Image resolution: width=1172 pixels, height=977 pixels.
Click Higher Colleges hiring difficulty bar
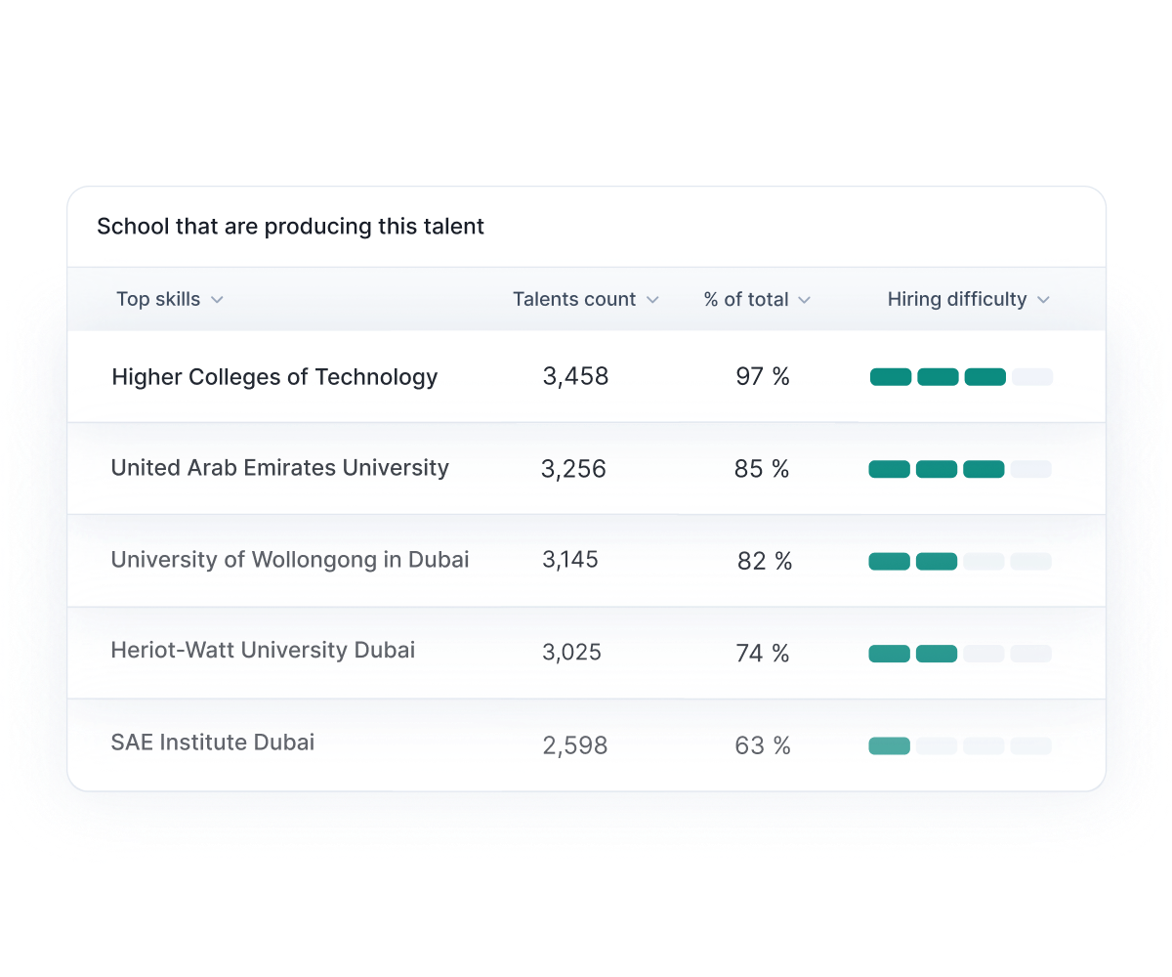pos(961,377)
